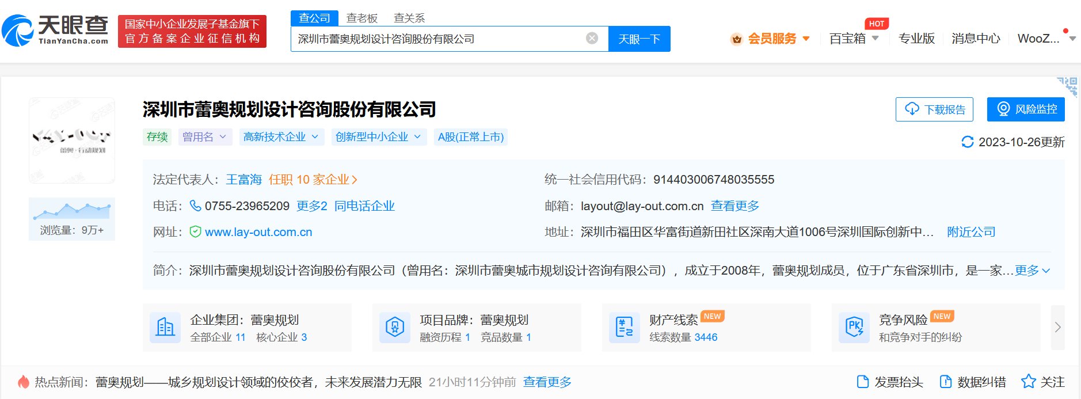Expand the company intro via 更多

coord(1032,270)
